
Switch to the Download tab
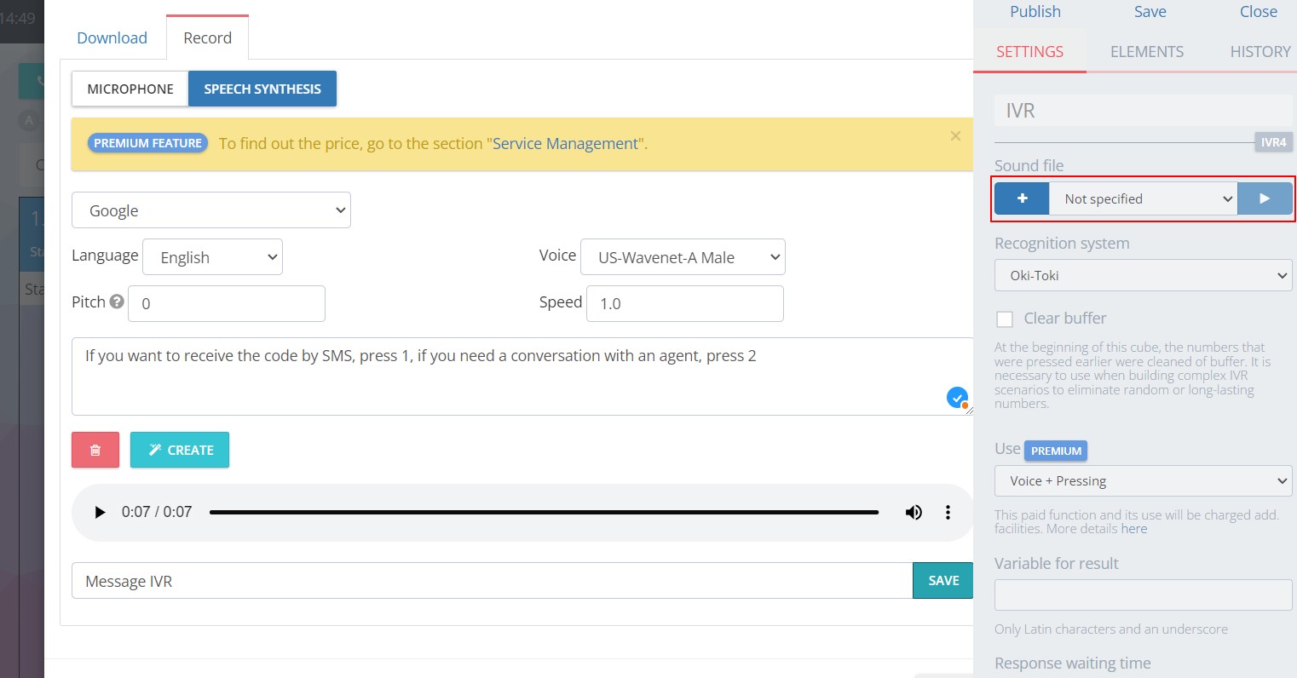click(112, 37)
